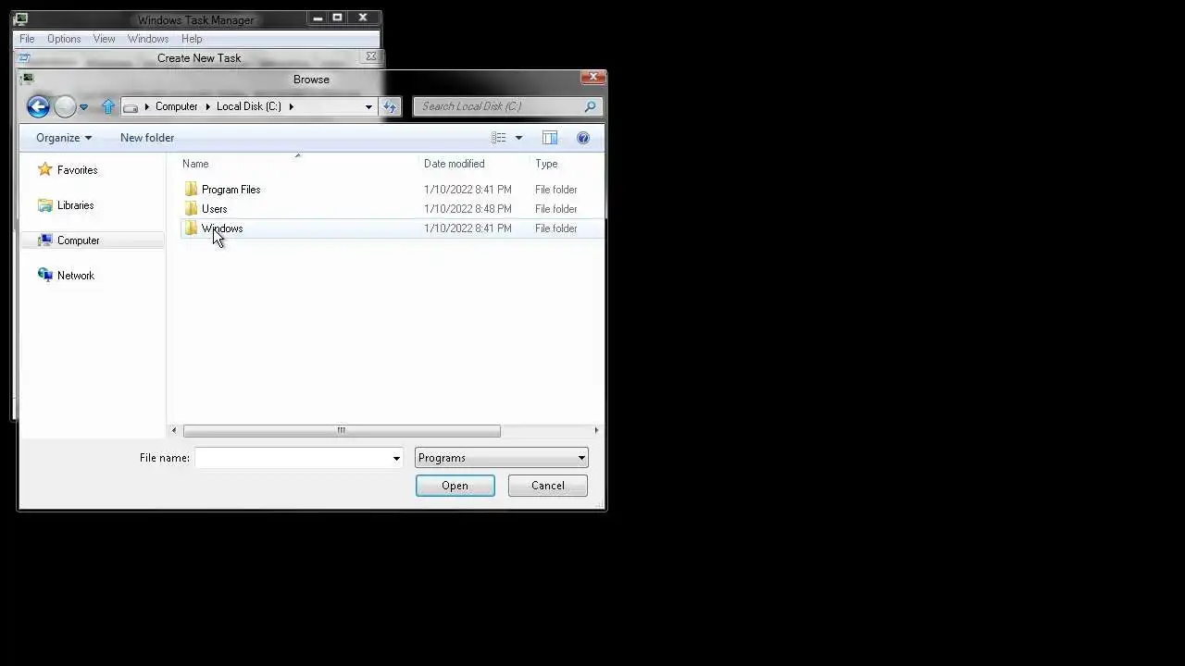Open Network in navigation pane
This screenshot has width=1185, height=666.
pos(75,276)
